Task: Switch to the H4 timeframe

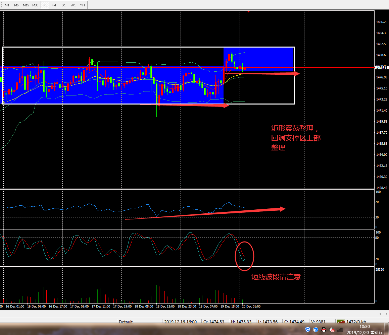Action: [54, 5]
